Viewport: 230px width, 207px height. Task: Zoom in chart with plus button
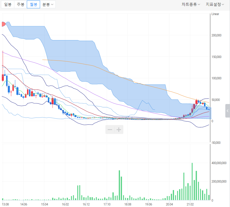[x=119, y=130]
